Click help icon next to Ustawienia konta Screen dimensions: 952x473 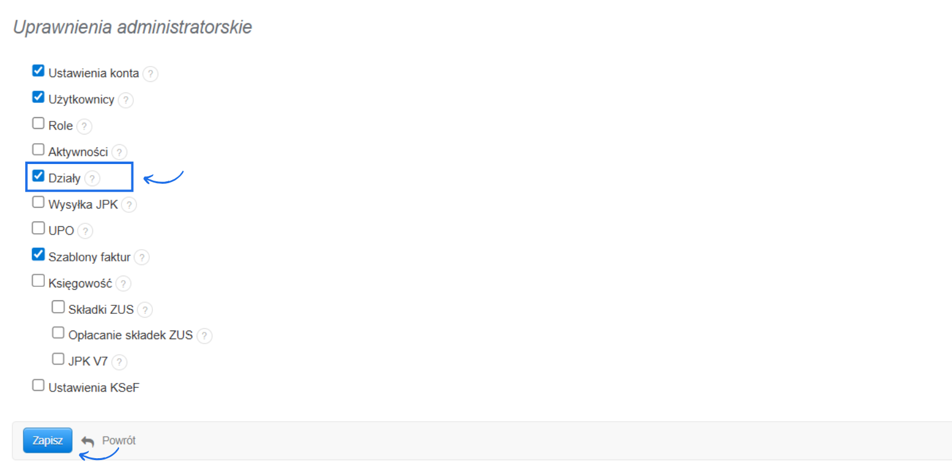(150, 74)
